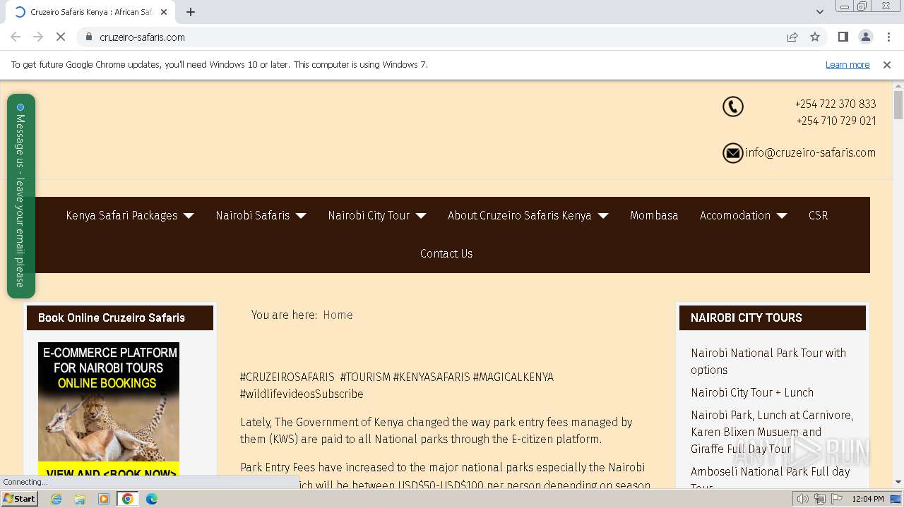Stop loading the page with X button
The width and height of the screenshot is (904, 508).
61,37
